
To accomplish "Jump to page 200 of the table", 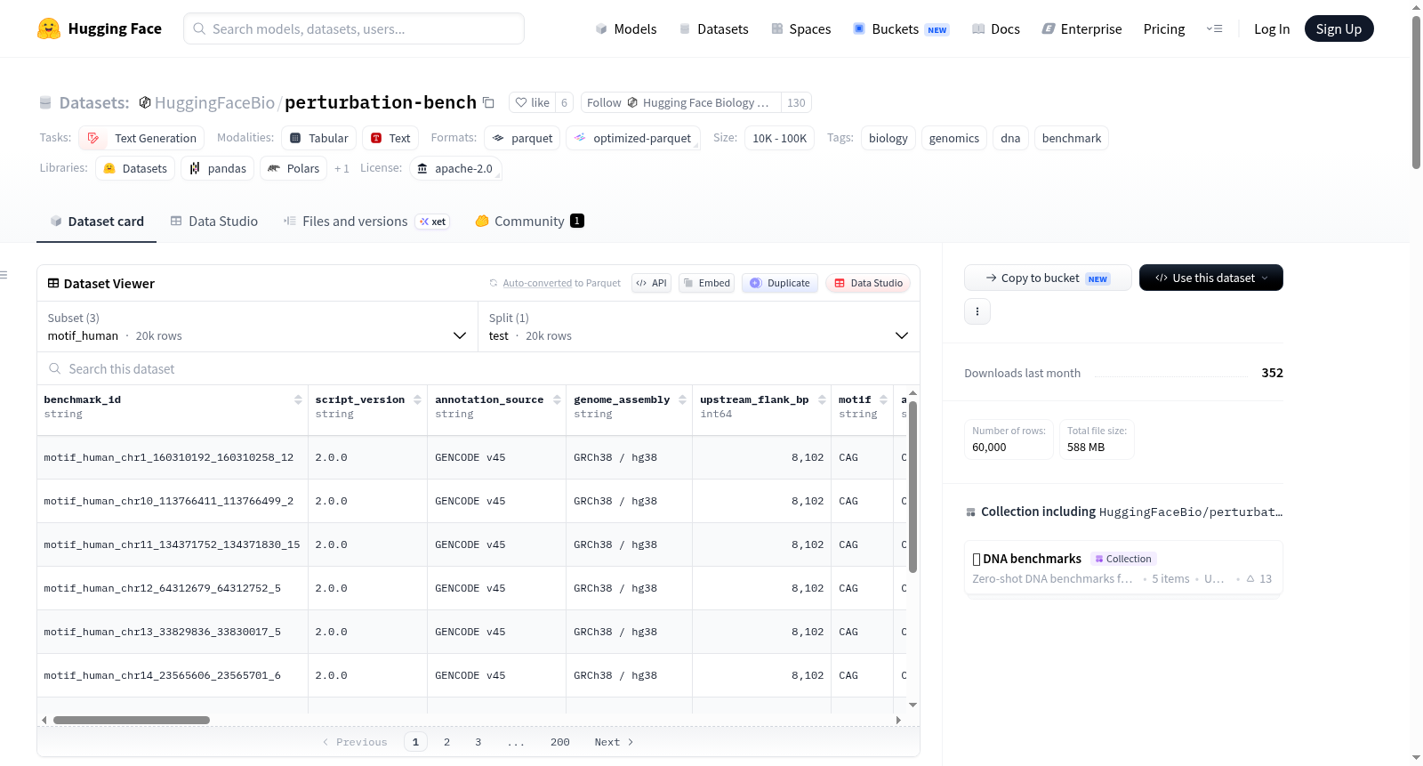I will (x=559, y=742).
